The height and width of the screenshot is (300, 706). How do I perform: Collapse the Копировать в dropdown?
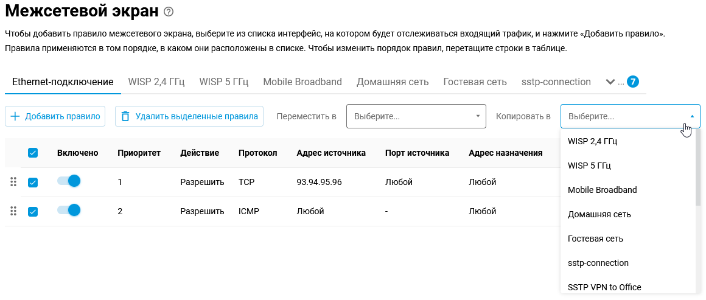coord(630,116)
